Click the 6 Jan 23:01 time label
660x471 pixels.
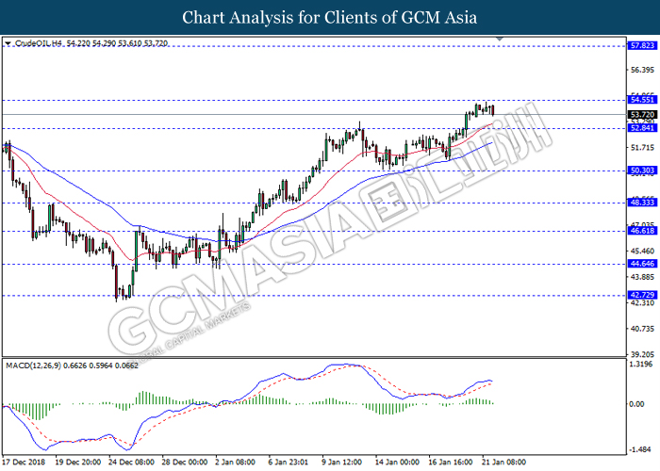click(x=289, y=463)
